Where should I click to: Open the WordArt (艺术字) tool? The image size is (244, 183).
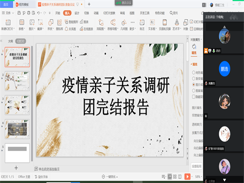pos(177,22)
